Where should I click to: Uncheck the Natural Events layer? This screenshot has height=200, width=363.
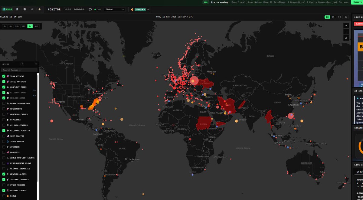click(x=4, y=191)
